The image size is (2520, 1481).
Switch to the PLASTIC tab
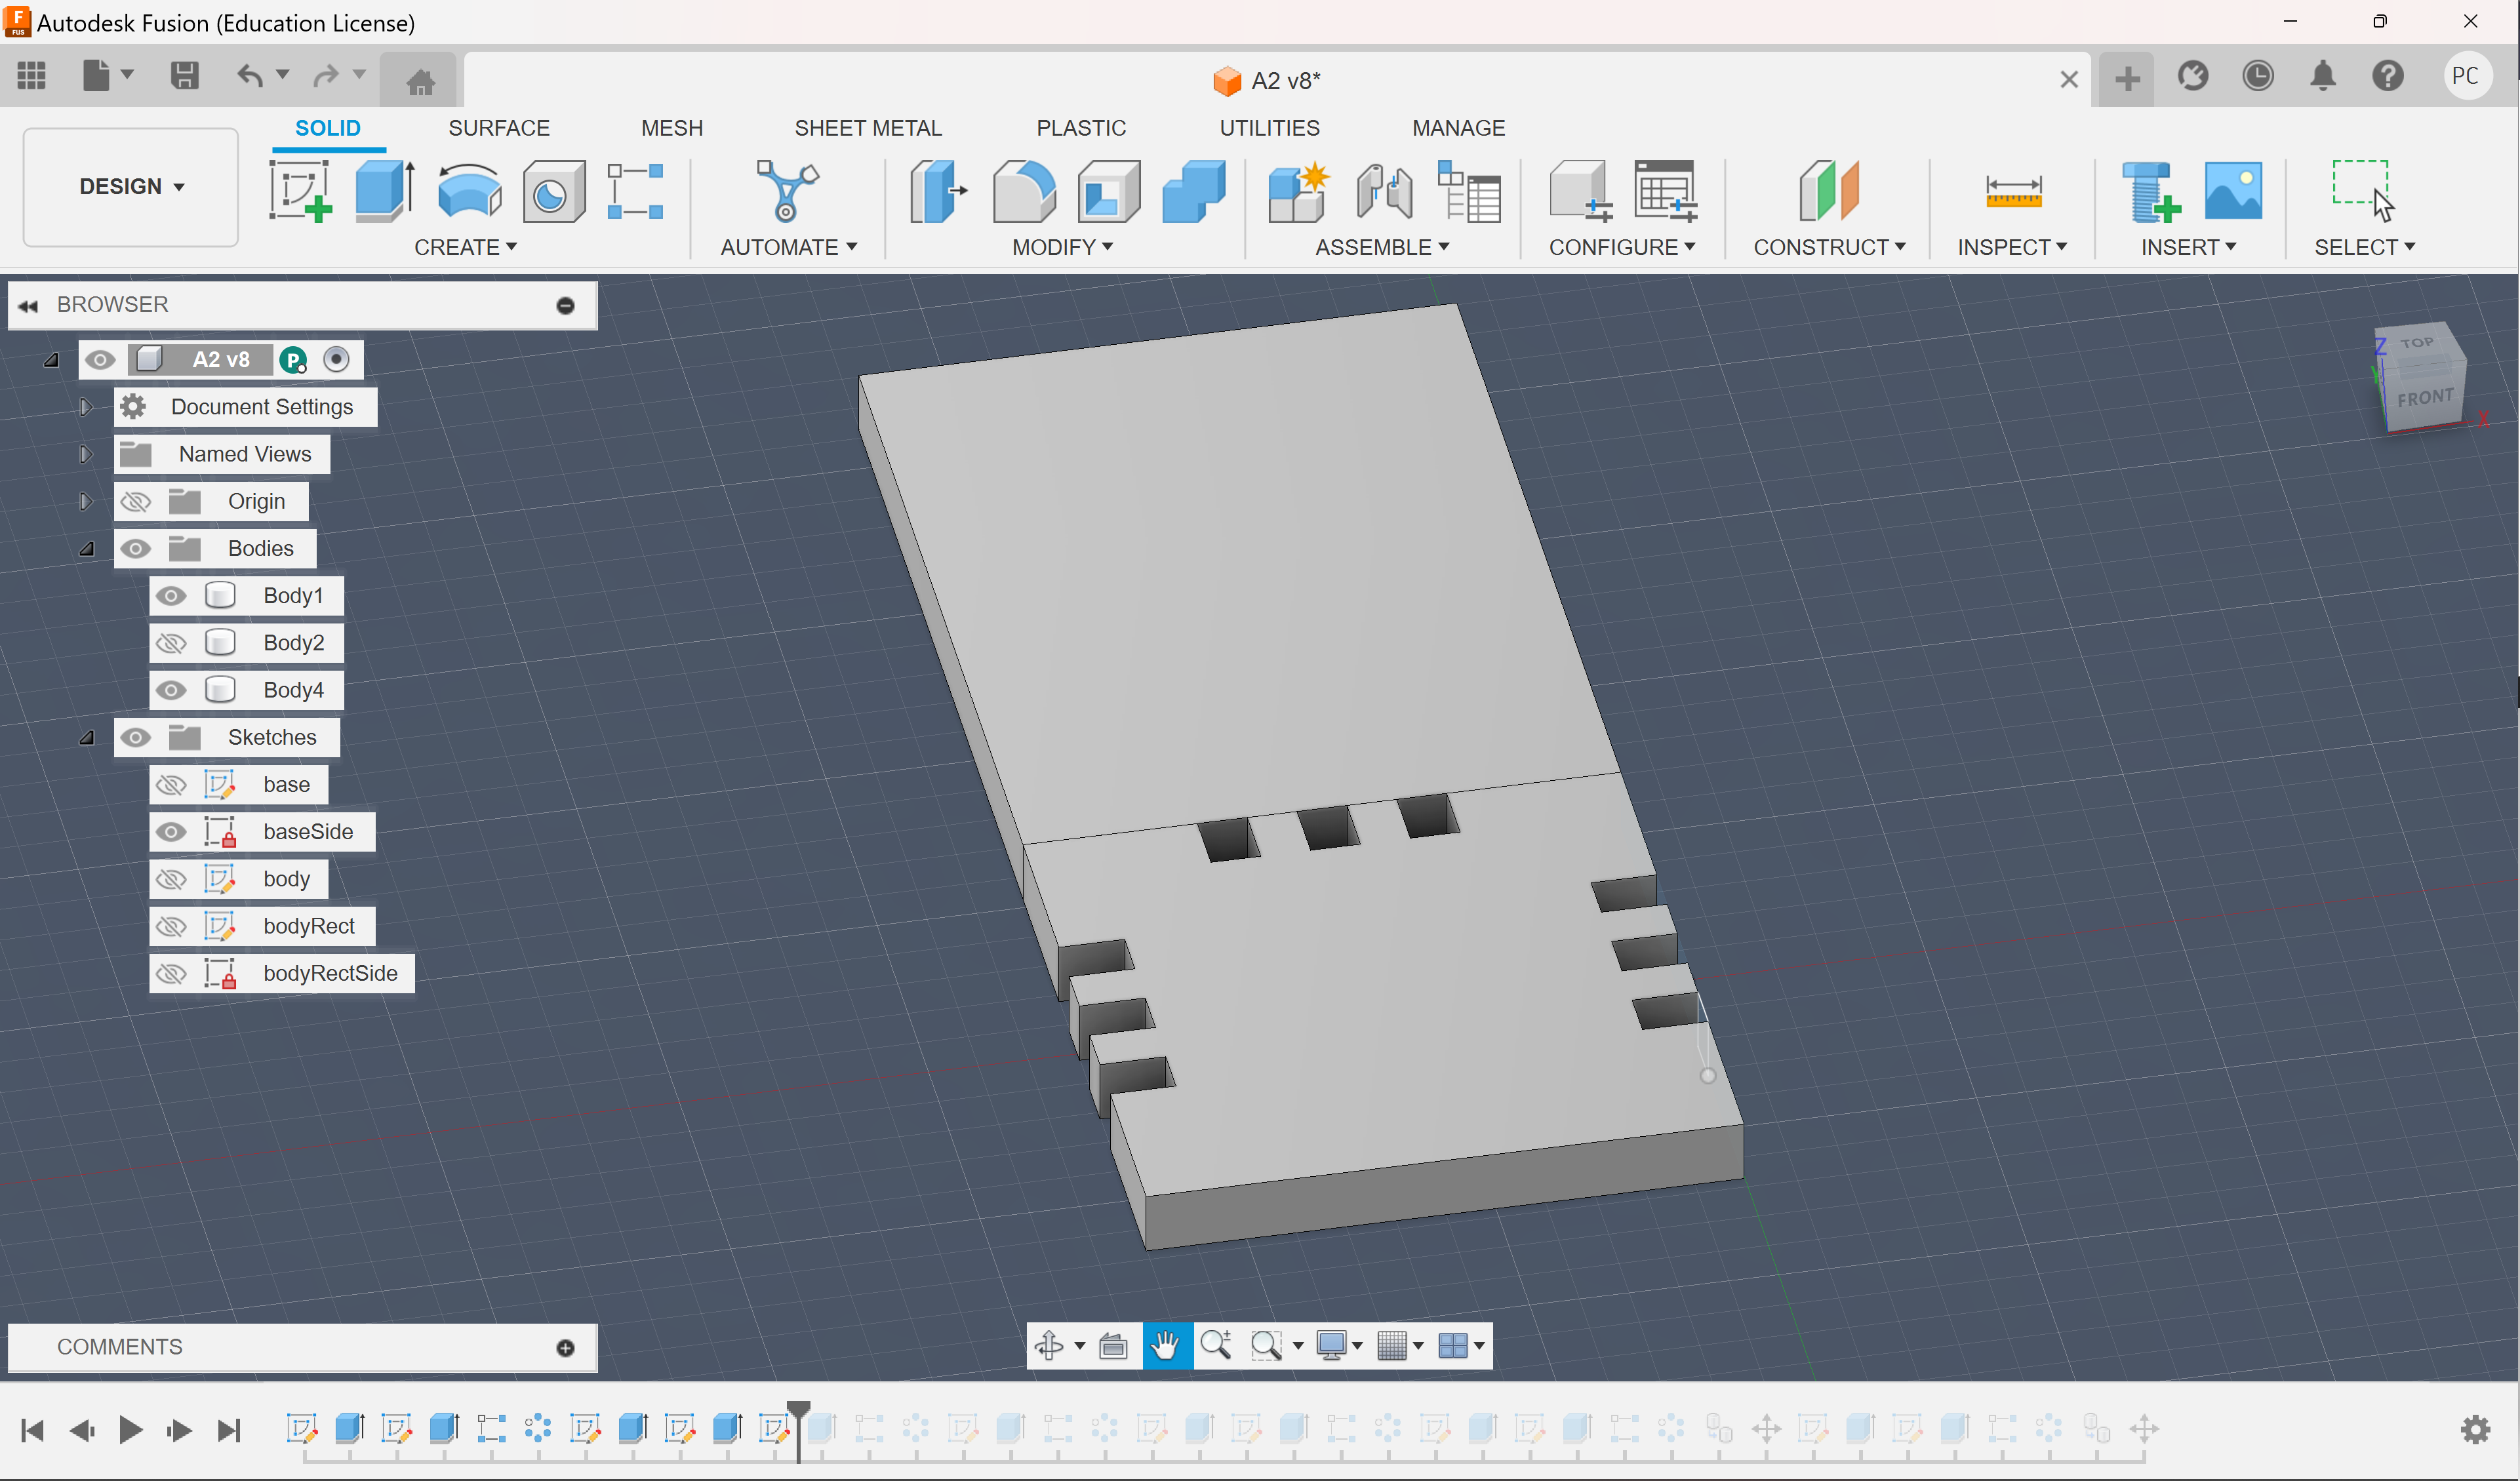pos(1081,128)
